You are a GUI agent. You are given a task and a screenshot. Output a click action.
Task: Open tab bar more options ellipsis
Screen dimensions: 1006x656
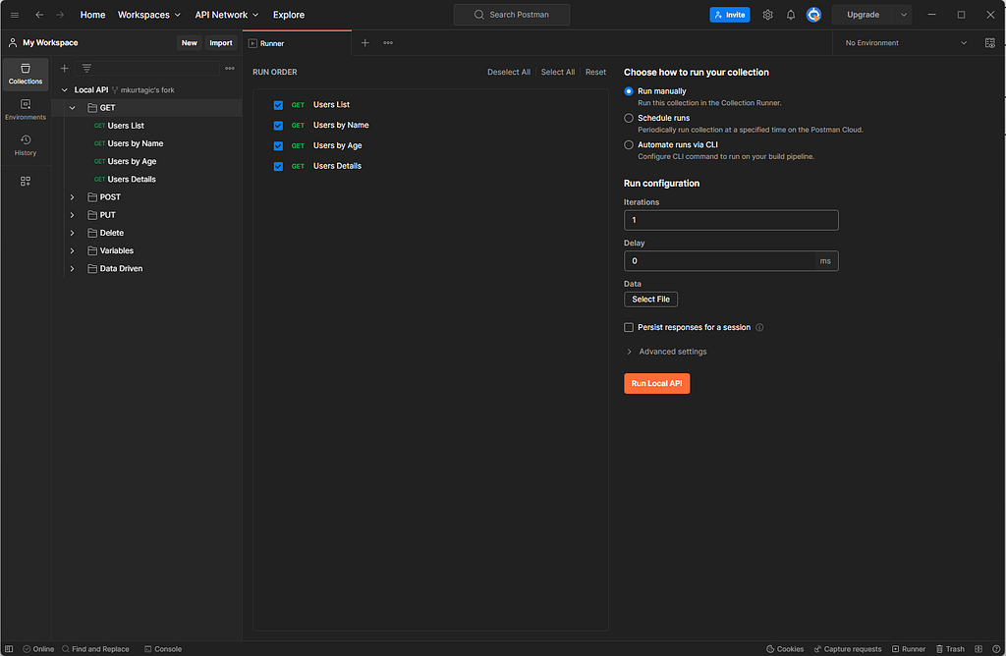click(x=388, y=43)
